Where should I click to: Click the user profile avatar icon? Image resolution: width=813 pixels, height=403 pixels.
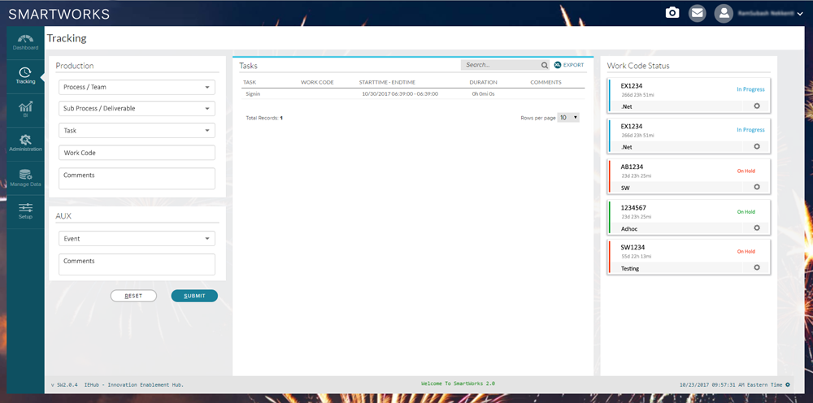click(x=723, y=13)
